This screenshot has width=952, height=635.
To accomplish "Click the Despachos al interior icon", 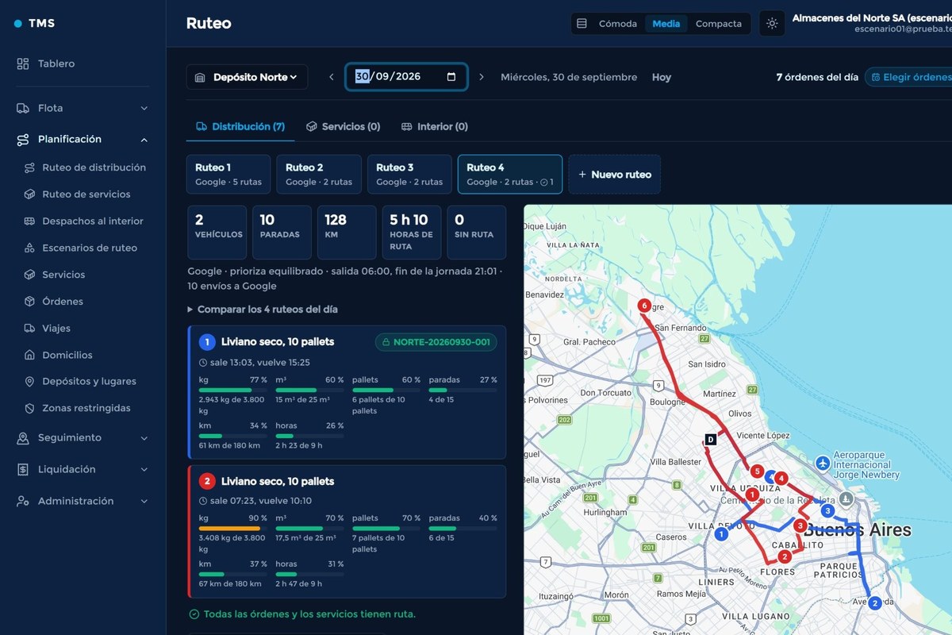I will coord(29,221).
